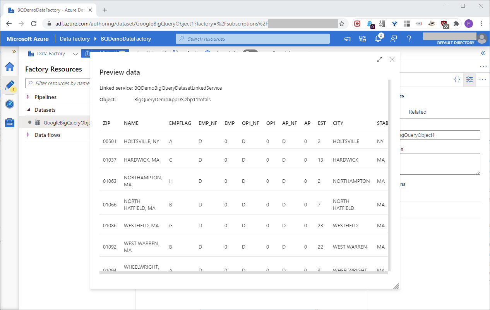Click the browser Back arrow
The height and width of the screenshot is (310, 490).
[9, 24]
